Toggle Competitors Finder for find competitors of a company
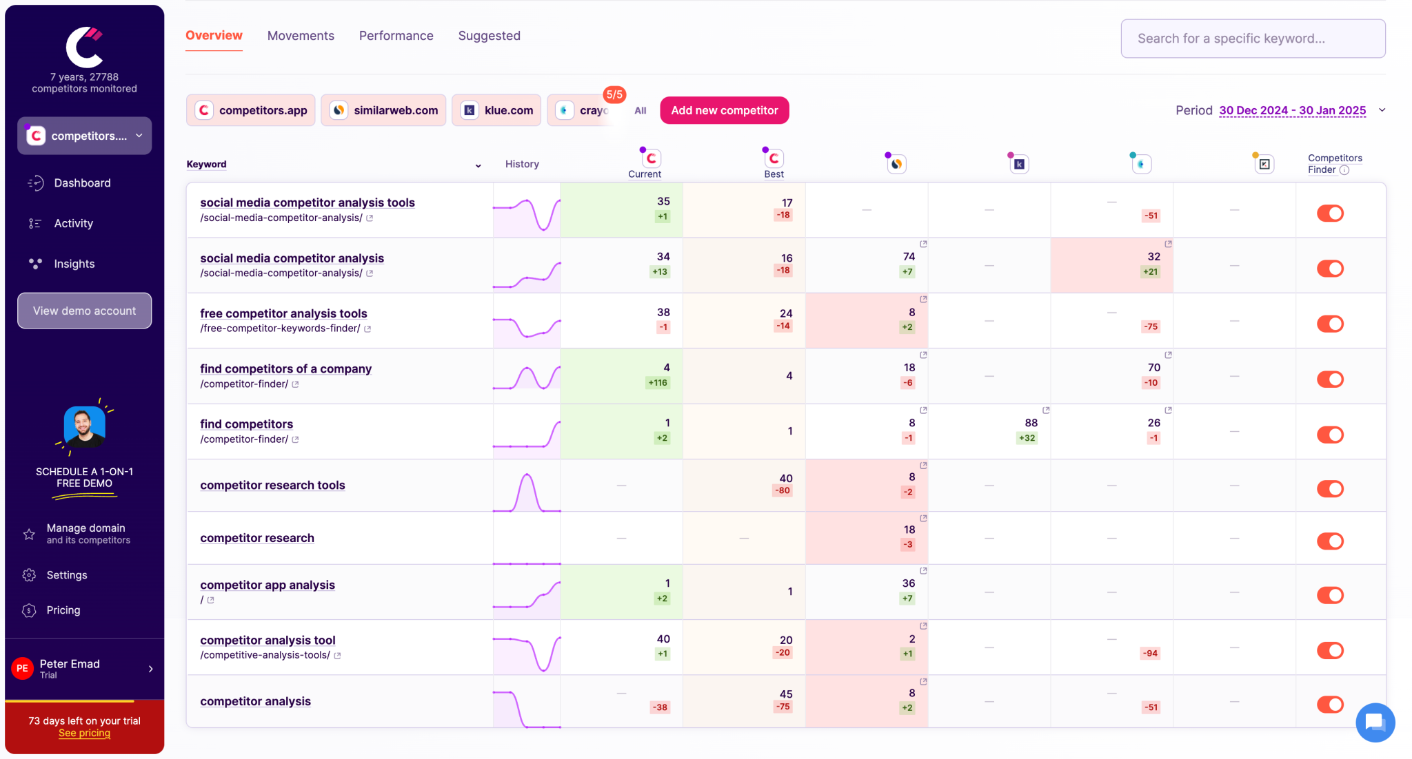This screenshot has height=759, width=1412. click(1330, 379)
